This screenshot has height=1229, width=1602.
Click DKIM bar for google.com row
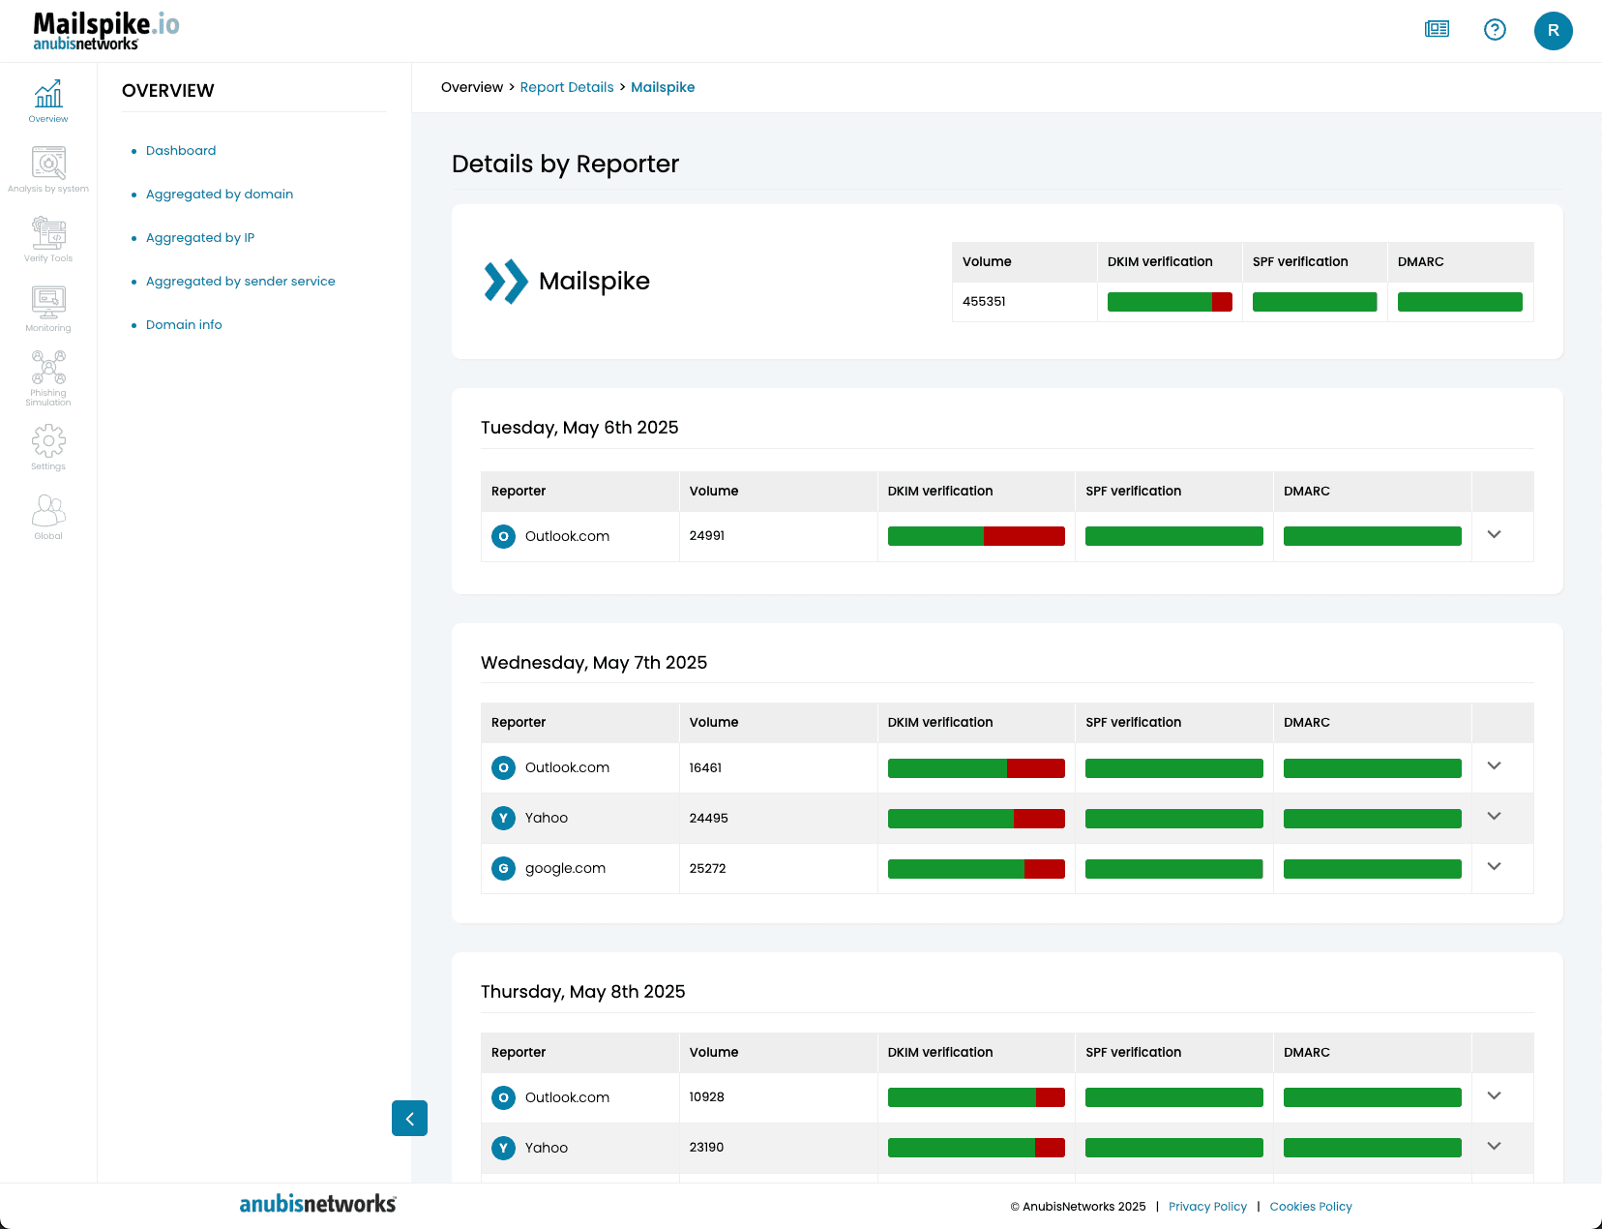(x=976, y=869)
